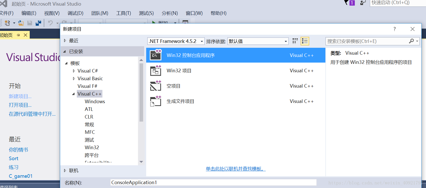Open the 视图(V) menu
This screenshot has width=426, height=188.
click(52, 13)
